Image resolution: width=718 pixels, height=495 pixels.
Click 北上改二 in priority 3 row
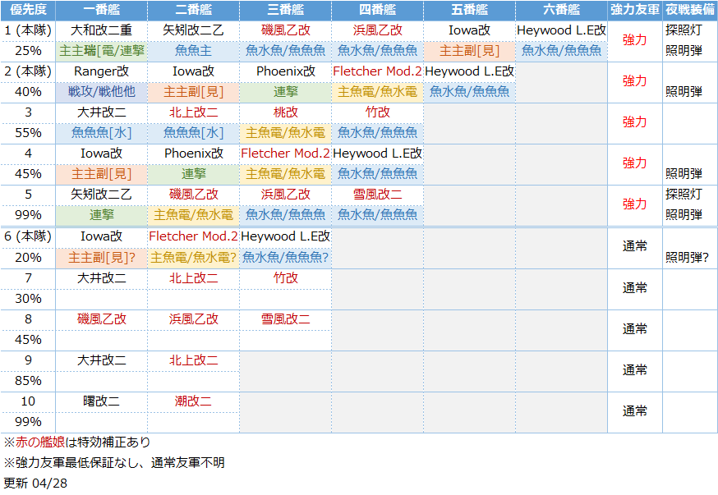tap(193, 113)
